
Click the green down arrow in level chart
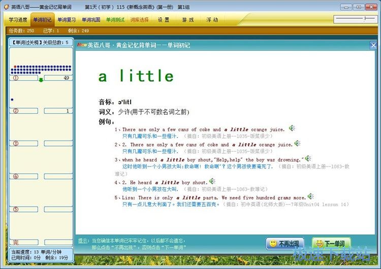point(41,80)
